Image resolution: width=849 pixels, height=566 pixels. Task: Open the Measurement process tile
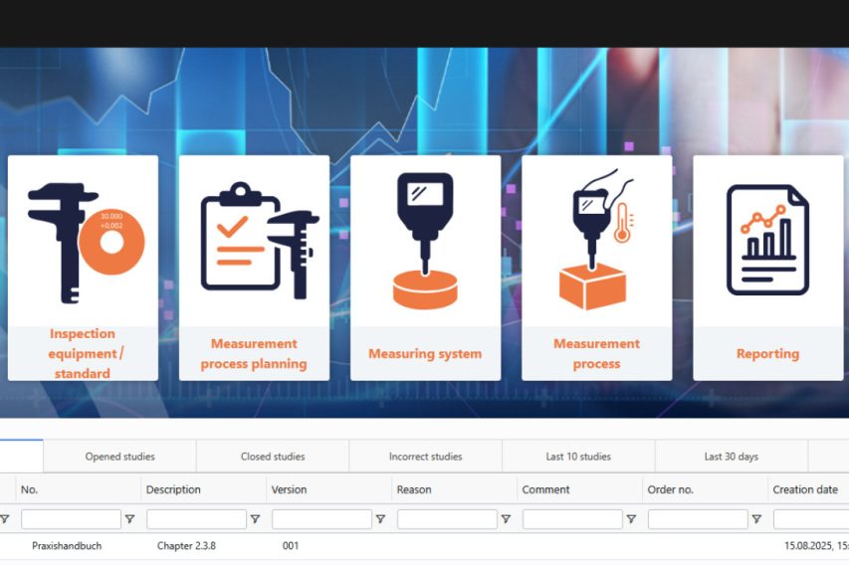click(596, 267)
